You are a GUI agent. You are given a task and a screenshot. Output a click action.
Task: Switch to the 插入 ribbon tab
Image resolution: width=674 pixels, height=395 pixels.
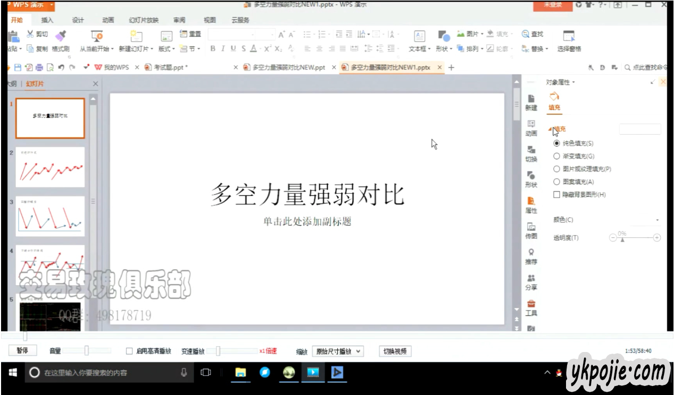(47, 20)
